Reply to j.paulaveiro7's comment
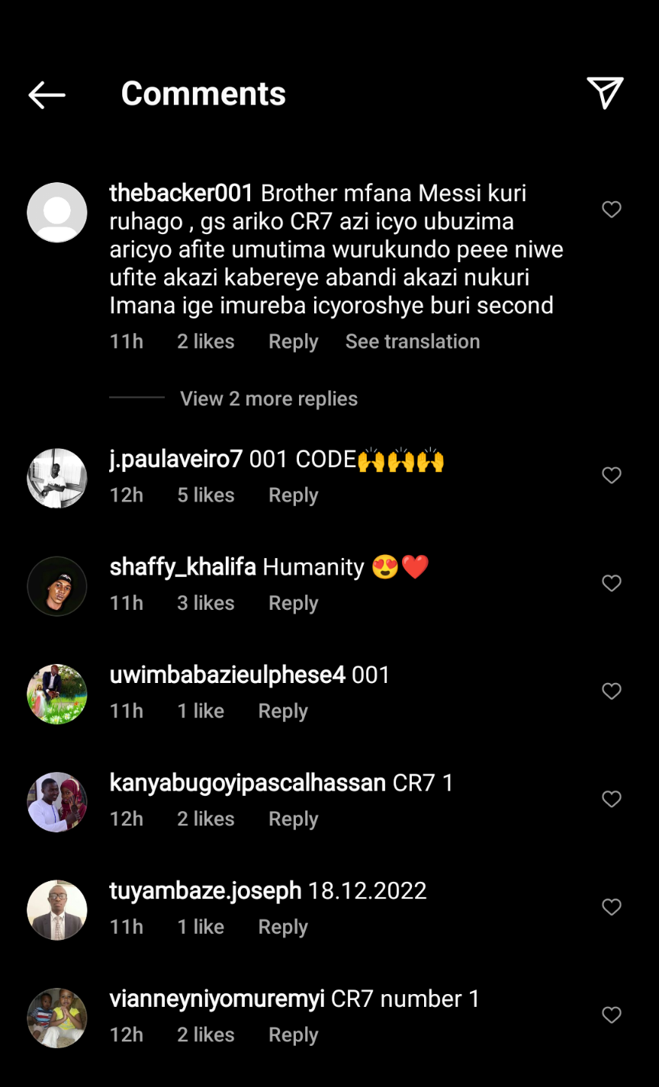The height and width of the screenshot is (1087, 659). (x=293, y=495)
